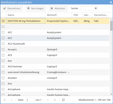Click Neu Anlegen to create a medication
Screen dimensions: 113x104
tap(36, 8)
